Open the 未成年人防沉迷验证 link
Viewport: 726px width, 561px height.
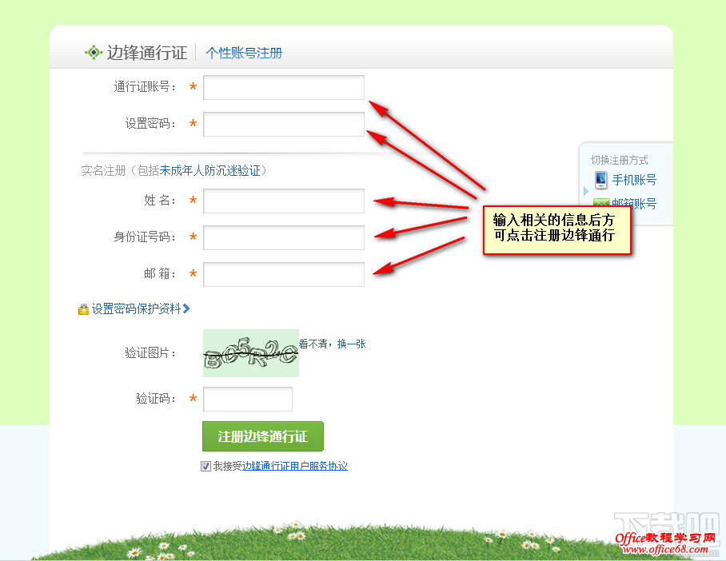tap(209, 171)
